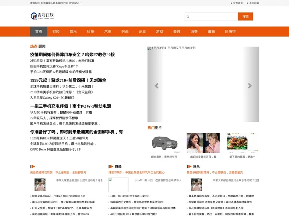Screen dimensions: 289x217
Task: Click the orange flag icon beside 娱乐
Action: [x=189, y=166]
